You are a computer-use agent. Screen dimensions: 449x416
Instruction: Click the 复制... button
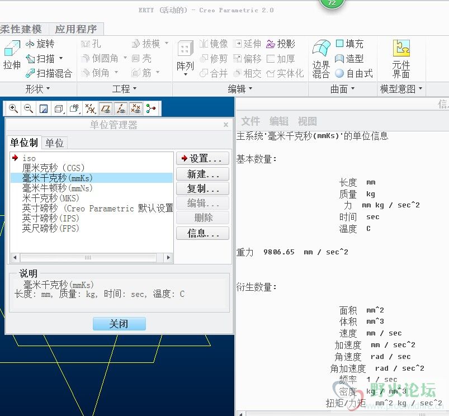click(202, 188)
